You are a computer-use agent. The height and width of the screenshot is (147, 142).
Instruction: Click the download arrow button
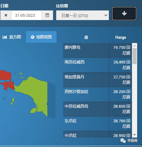(124, 13)
